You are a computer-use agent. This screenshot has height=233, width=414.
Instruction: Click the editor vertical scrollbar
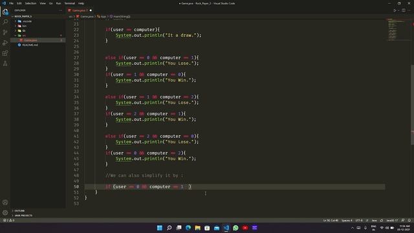412,105
